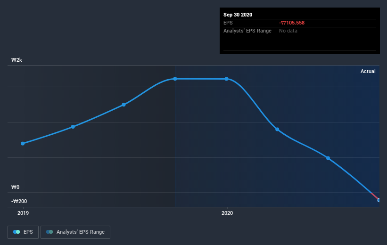Select the Sep 30 2020 negative EPS point
The width and height of the screenshot is (387, 245).
[x=379, y=200]
